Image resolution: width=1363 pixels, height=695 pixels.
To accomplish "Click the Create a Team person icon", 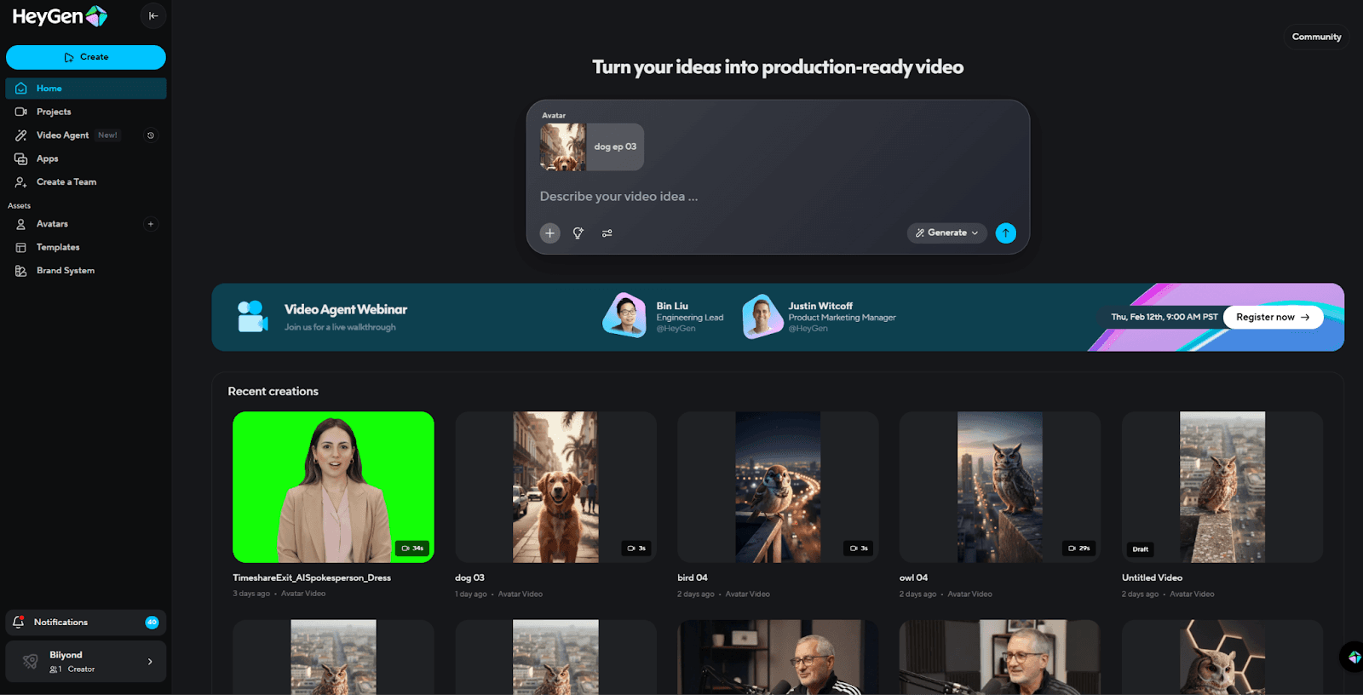I will click(x=21, y=182).
